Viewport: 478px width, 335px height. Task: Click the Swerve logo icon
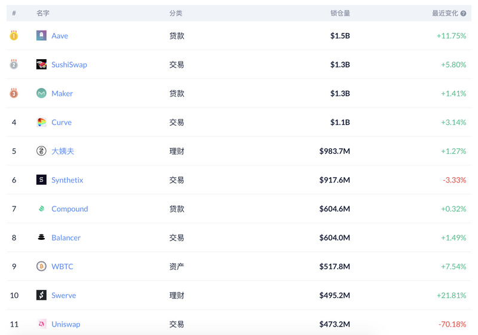41,295
